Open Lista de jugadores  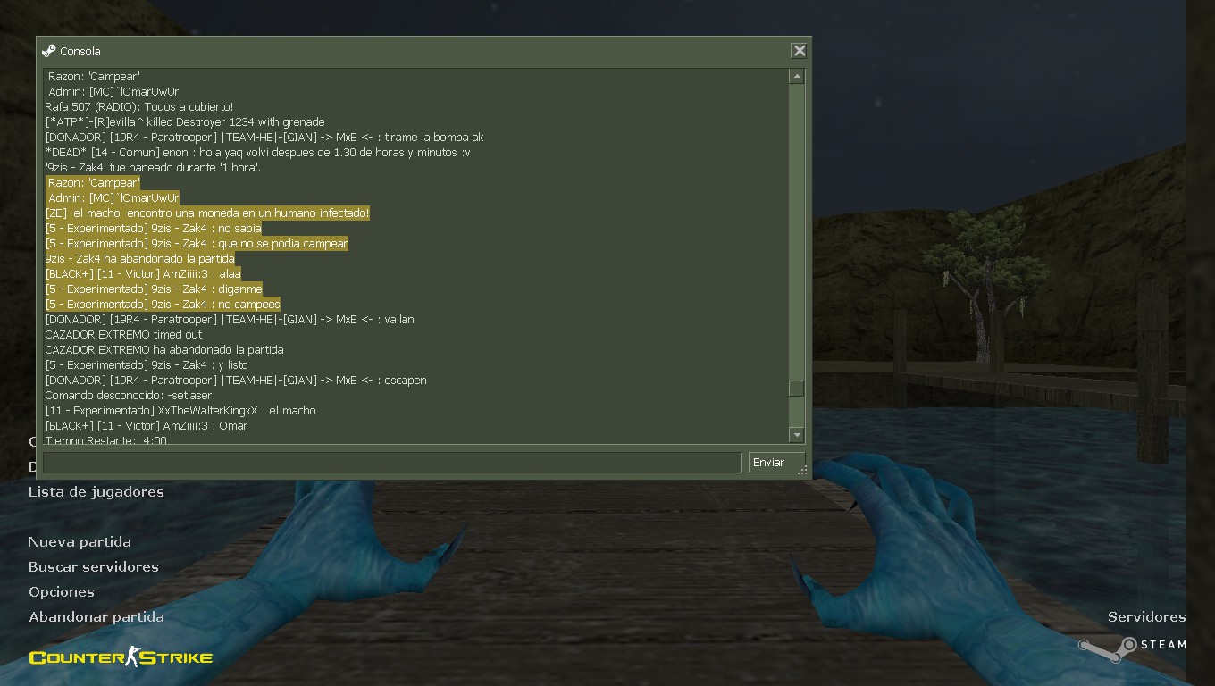96,492
